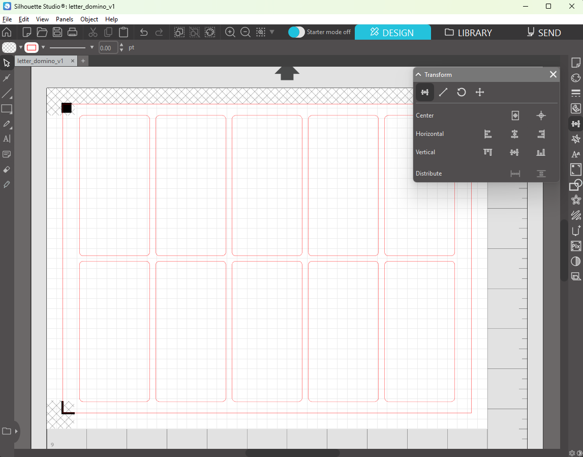This screenshot has width=583, height=457.
Task: Copy selection with the copy icon
Action: point(108,32)
